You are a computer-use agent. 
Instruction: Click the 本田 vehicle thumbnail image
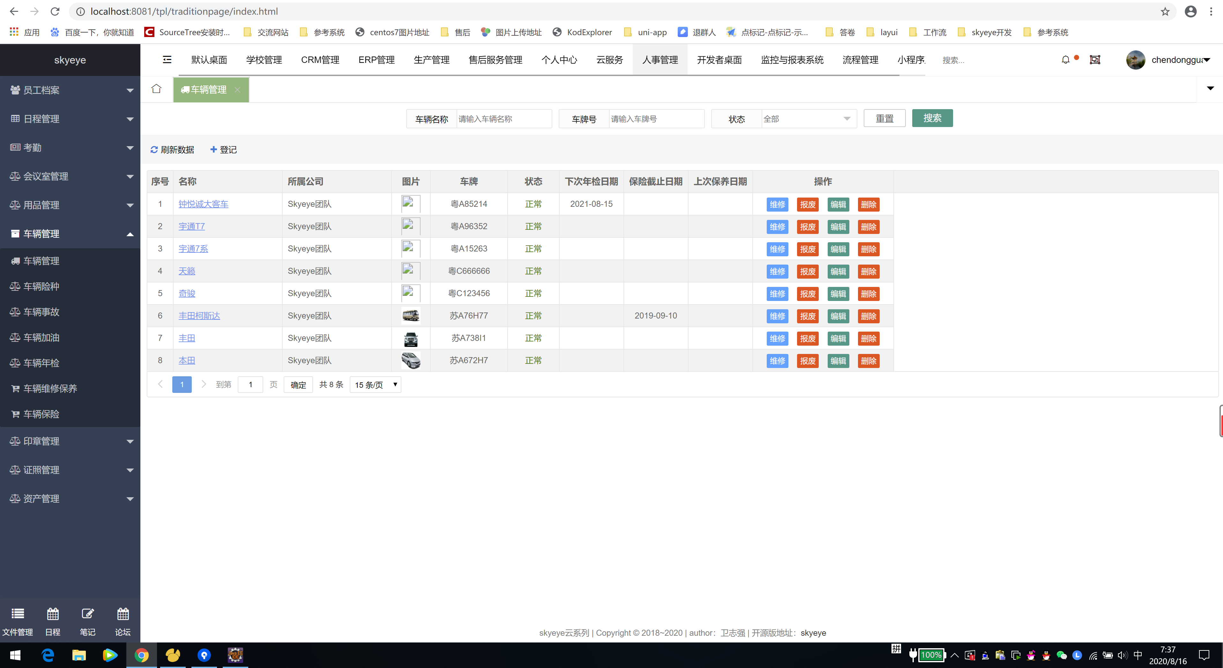coord(411,360)
